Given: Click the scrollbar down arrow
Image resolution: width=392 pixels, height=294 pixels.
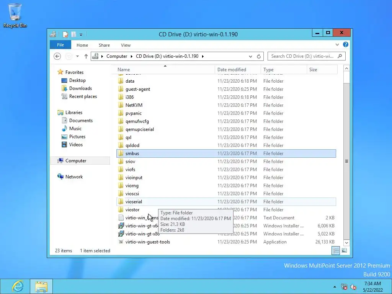Looking at the screenshot, I should click(x=346, y=242).
